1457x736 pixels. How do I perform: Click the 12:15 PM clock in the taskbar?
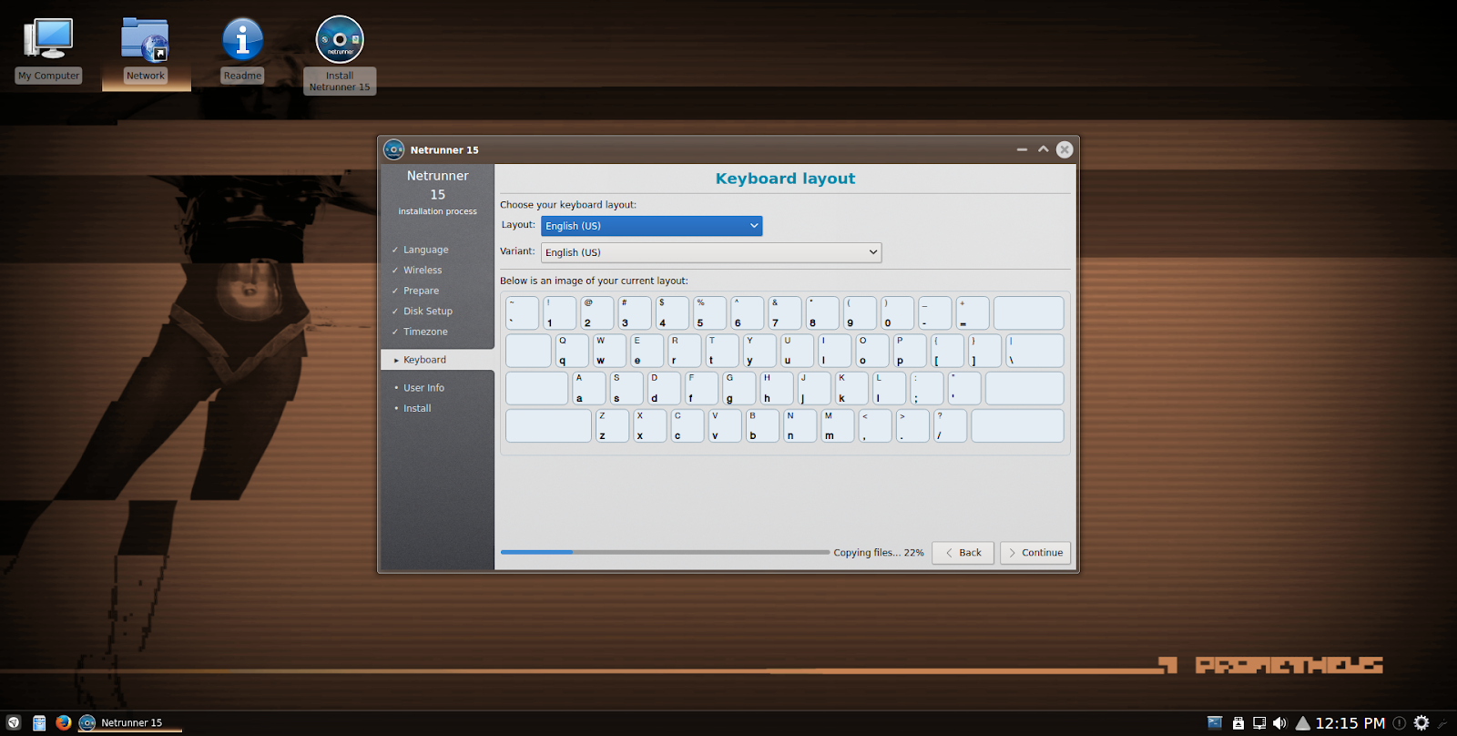(x=1350, y=722)
